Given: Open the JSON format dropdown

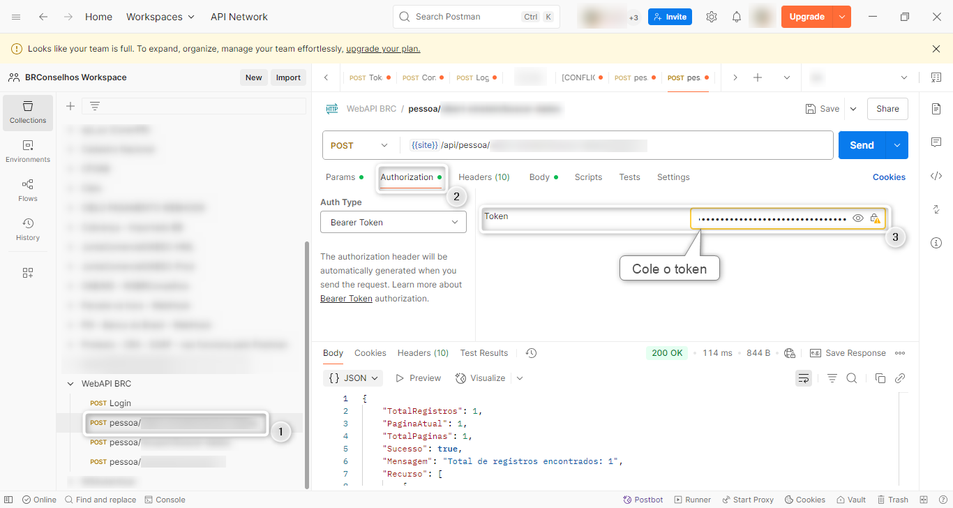Looking at the screenshot, I should 354,378.
